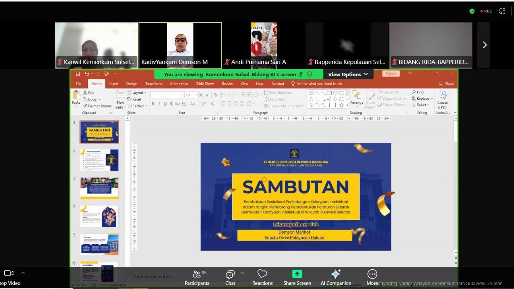Open the Participants panel
Viewport: 514px width, 289px height.
(x=197, y=277)
